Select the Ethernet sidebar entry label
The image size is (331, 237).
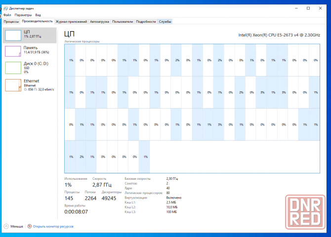tap(31, 81)
